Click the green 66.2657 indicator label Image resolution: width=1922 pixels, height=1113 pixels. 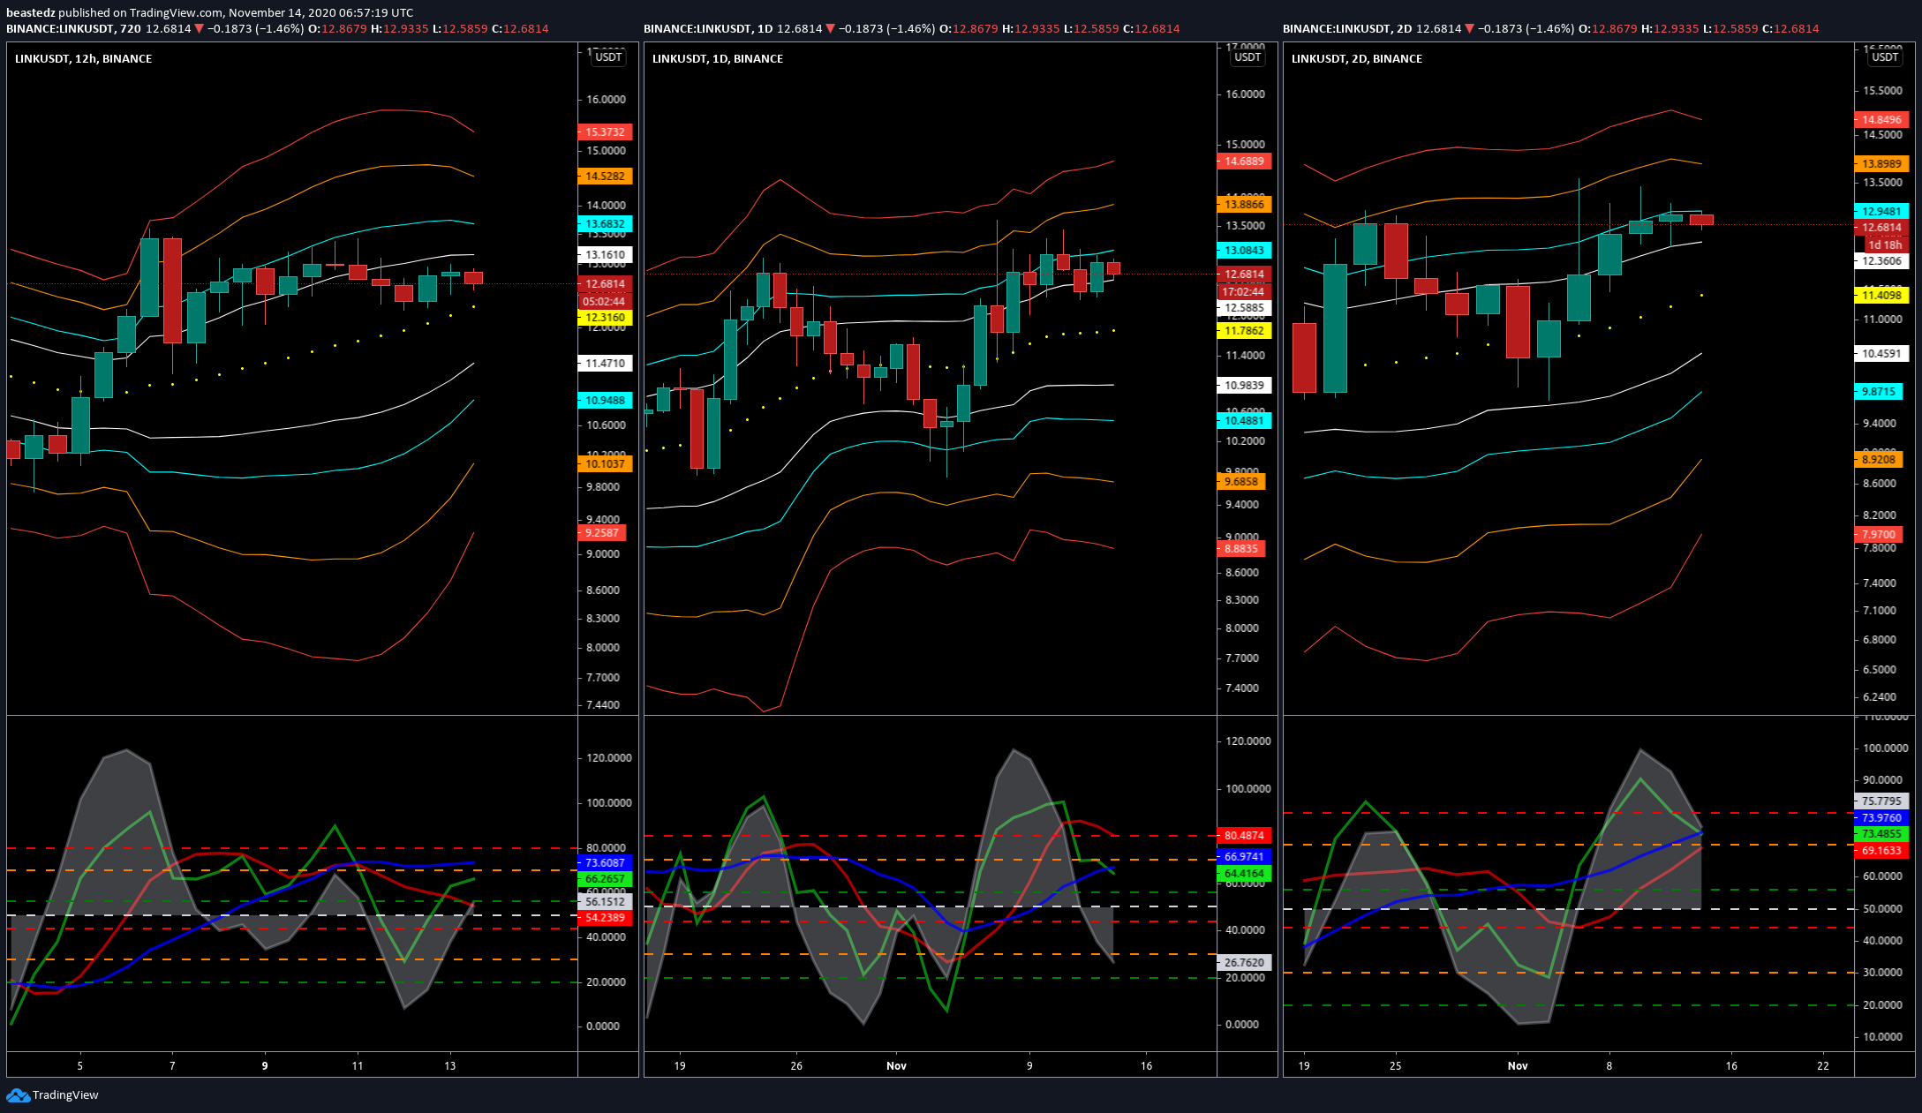point(605,879)
